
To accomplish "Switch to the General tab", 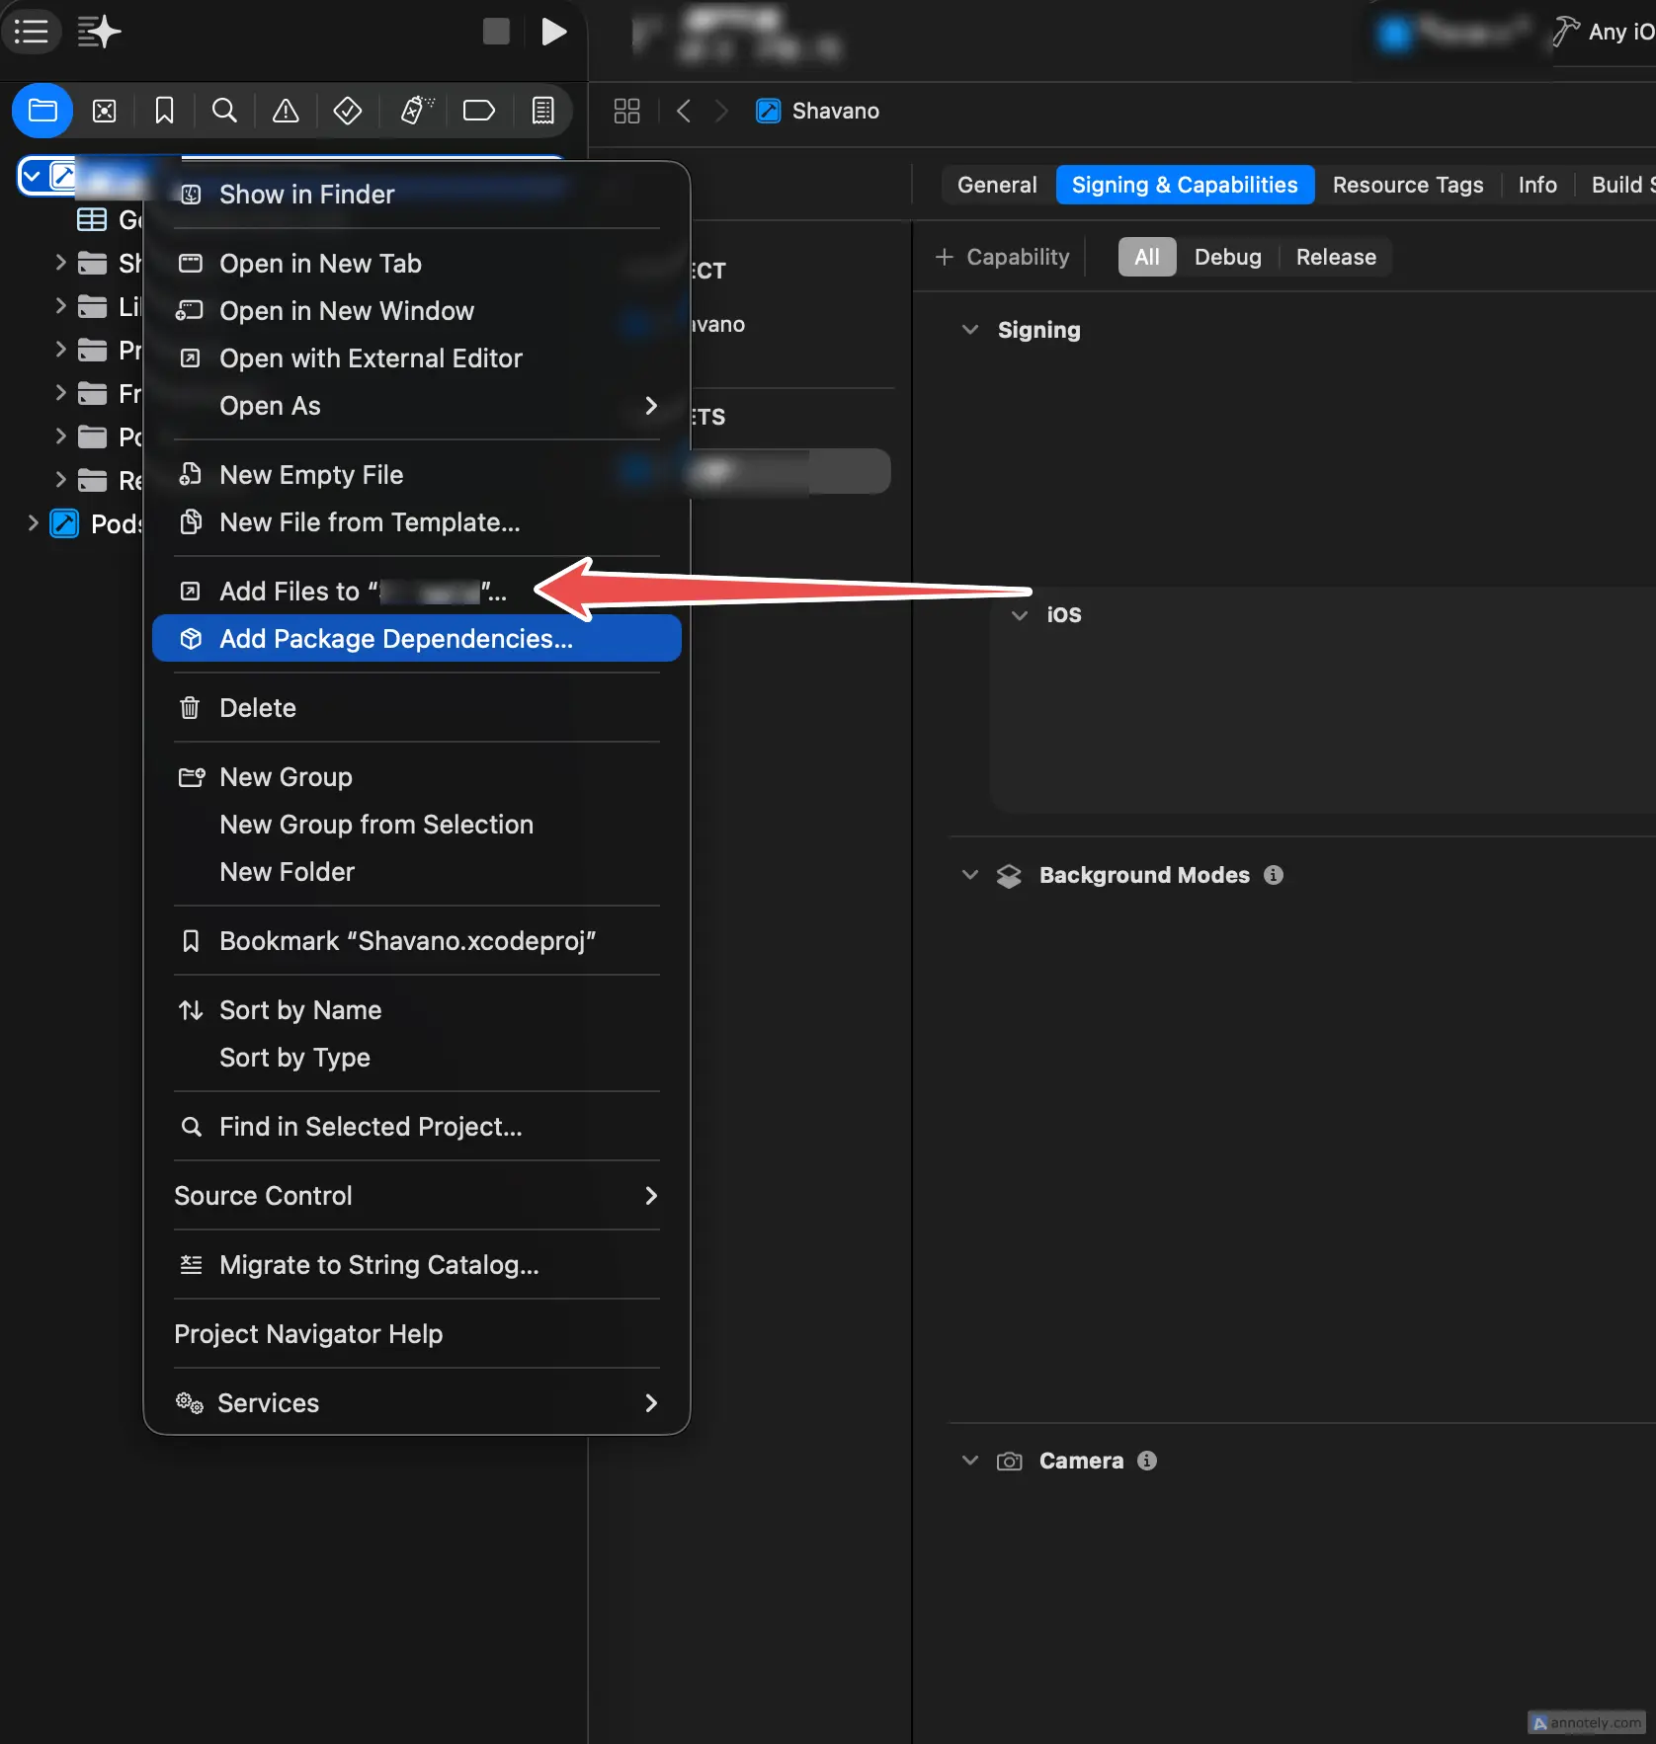I will [x=996, y=185].
